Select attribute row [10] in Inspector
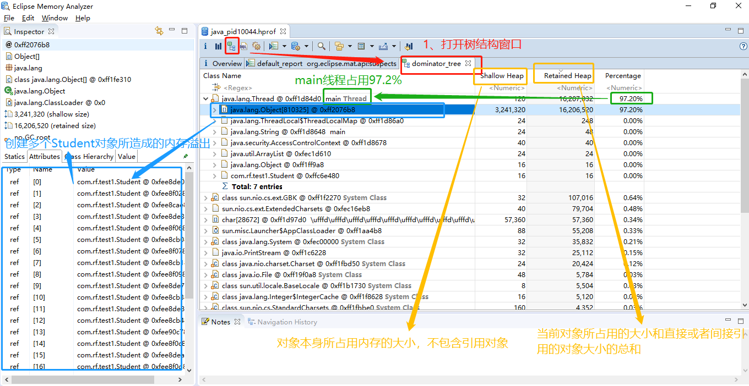This screenshot has width=749, height=386. pos(93,297)
